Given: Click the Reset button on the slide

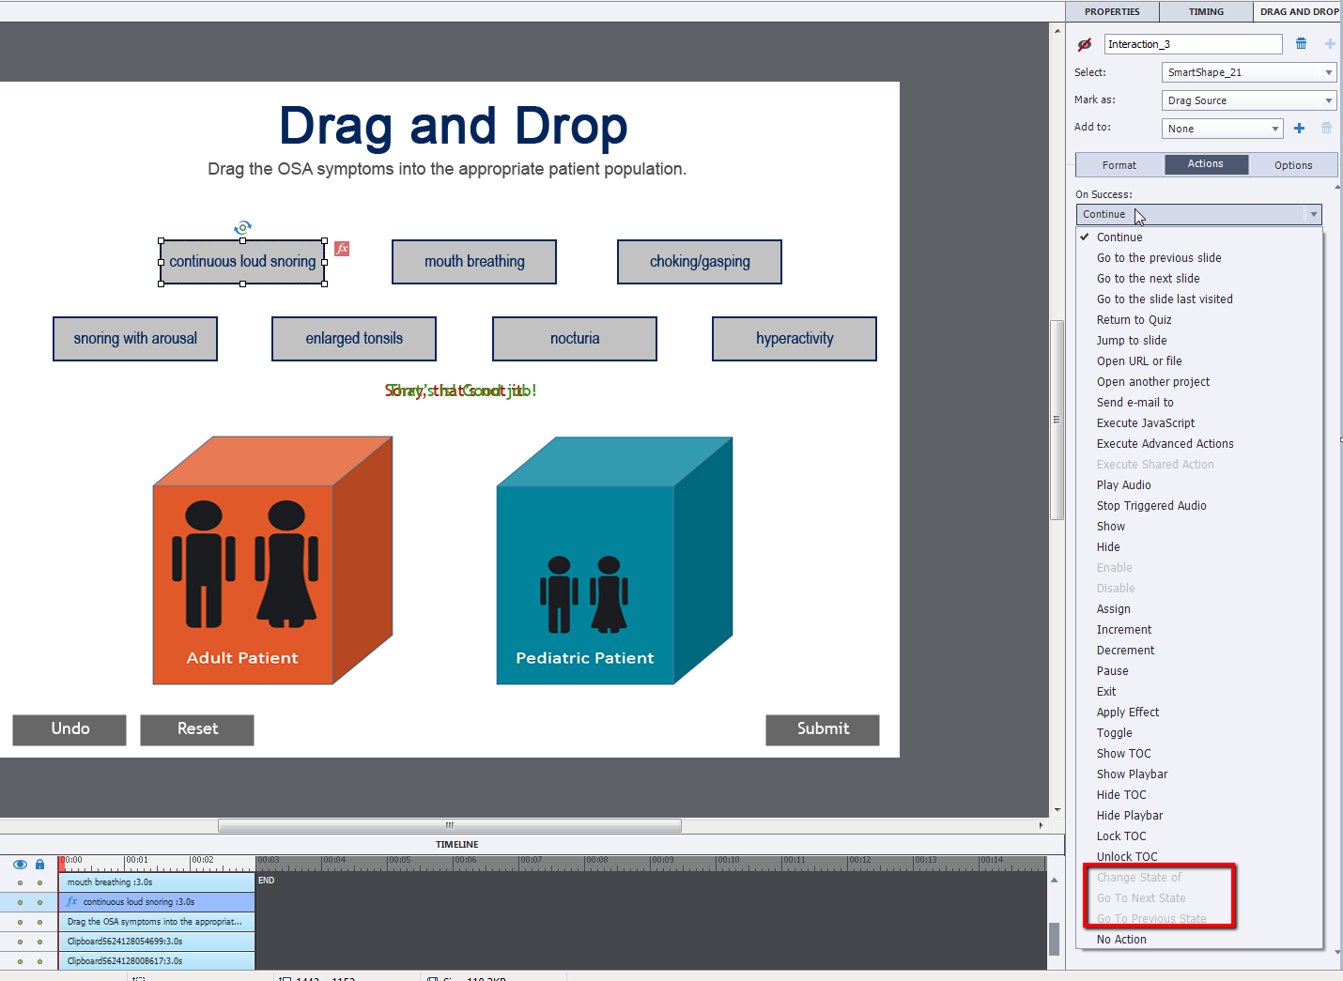Looking at the screenshot, I should point(197,729).
